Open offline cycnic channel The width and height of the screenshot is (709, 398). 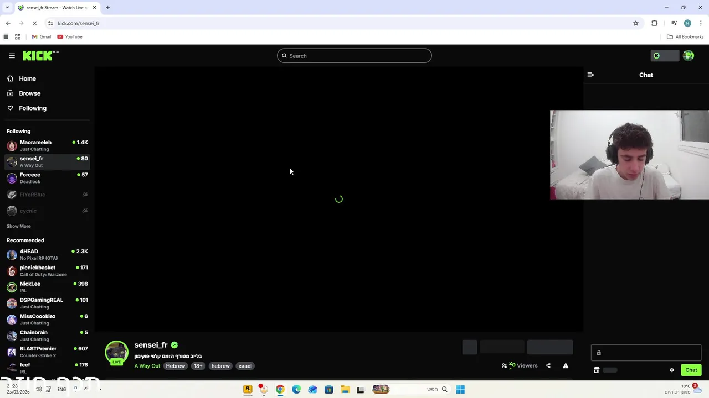click(x=47, y=211)
